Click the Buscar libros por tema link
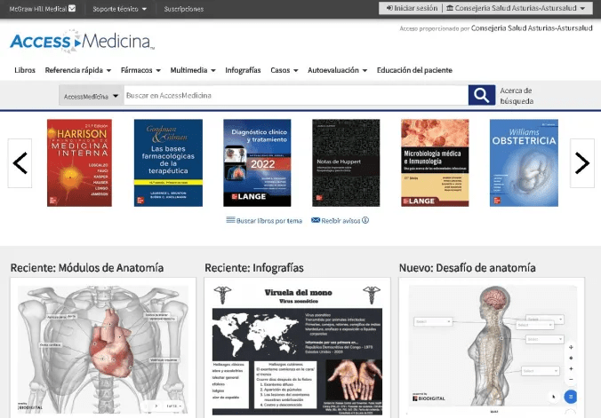Viewport: 601px width, 418px height. [x=264, y=220]
